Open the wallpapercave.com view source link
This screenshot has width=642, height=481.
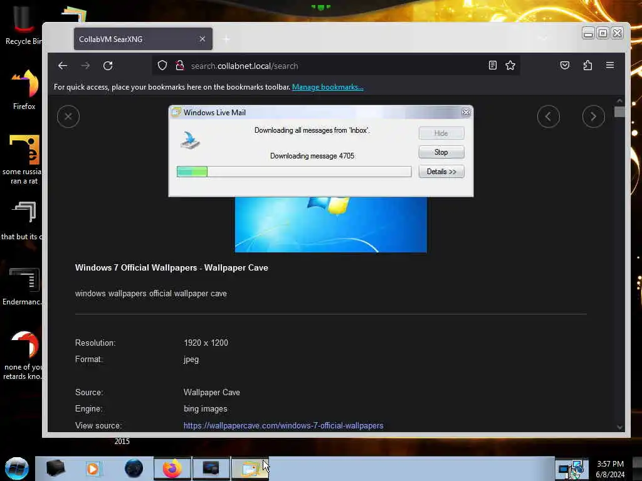click(x=283, y=425)
